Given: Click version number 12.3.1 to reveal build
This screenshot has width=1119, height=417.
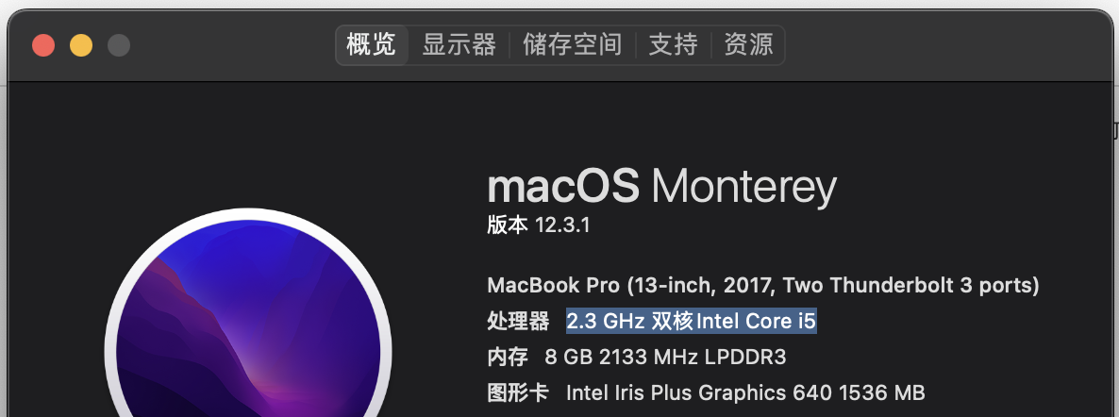Looking at the screenshot, I should (562, 226).
